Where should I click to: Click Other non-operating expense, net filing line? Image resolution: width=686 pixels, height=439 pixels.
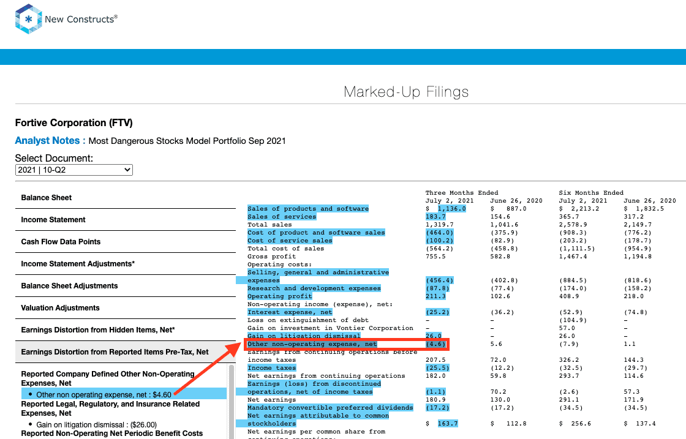pyautogui.click(x=312, y=344)
